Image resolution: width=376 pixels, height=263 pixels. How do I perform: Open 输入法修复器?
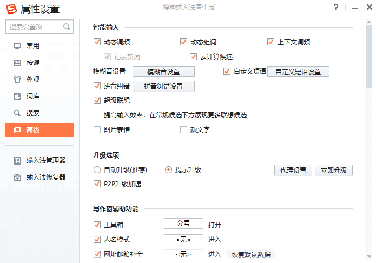pyautogui.click(x=39, y=177)
